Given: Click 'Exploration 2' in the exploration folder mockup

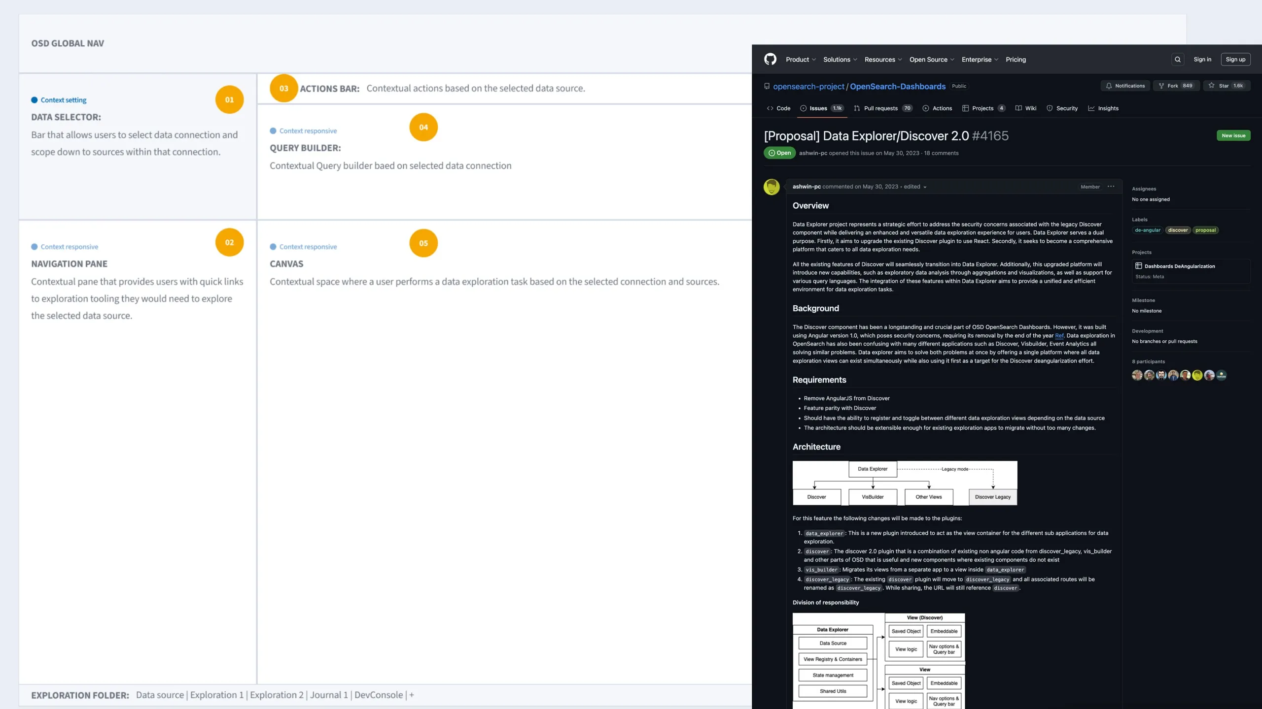Looking at the screenshot, I should (277, 695).
